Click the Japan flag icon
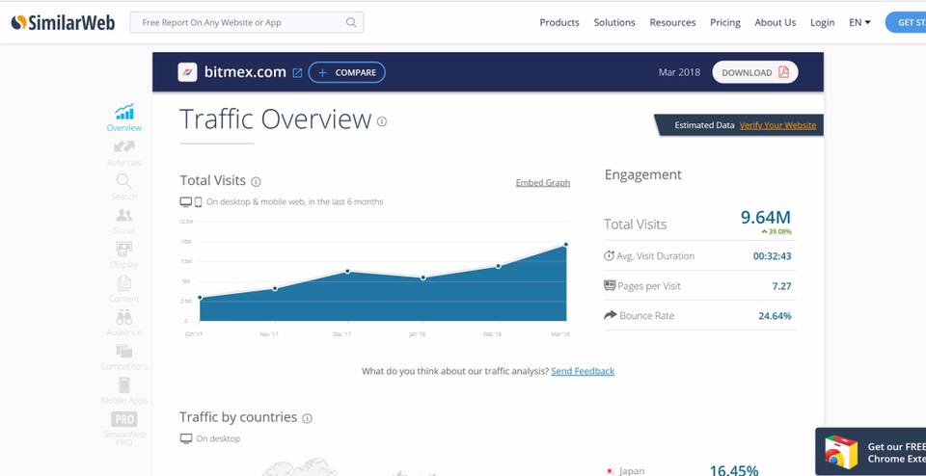Image resolution: width=926 pixels, height=476 pixels. 610,470
